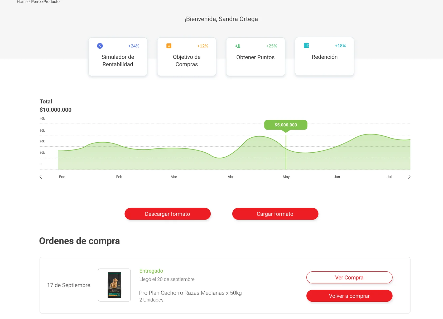Click the +25% percentage value
This screenshot has height=319, width=443.
click(272, 46)
